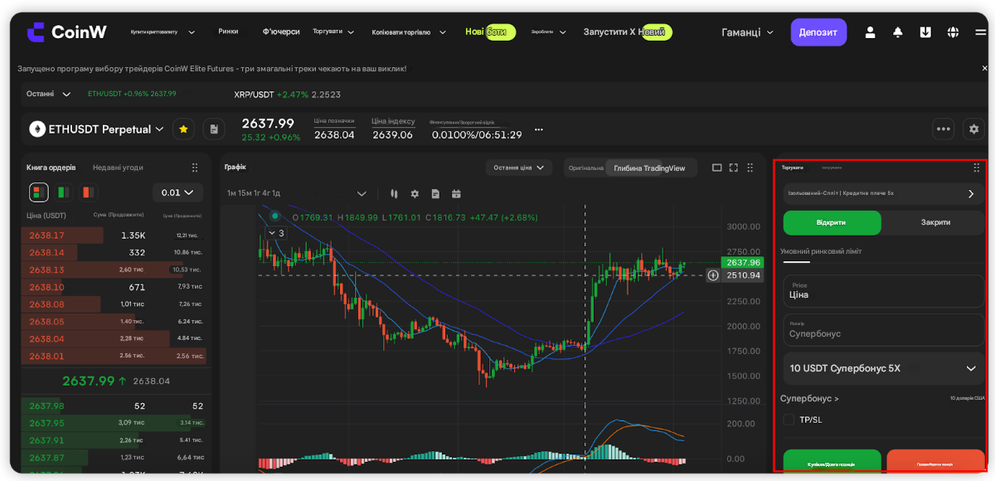Open the user profile icon

(871, 32)
